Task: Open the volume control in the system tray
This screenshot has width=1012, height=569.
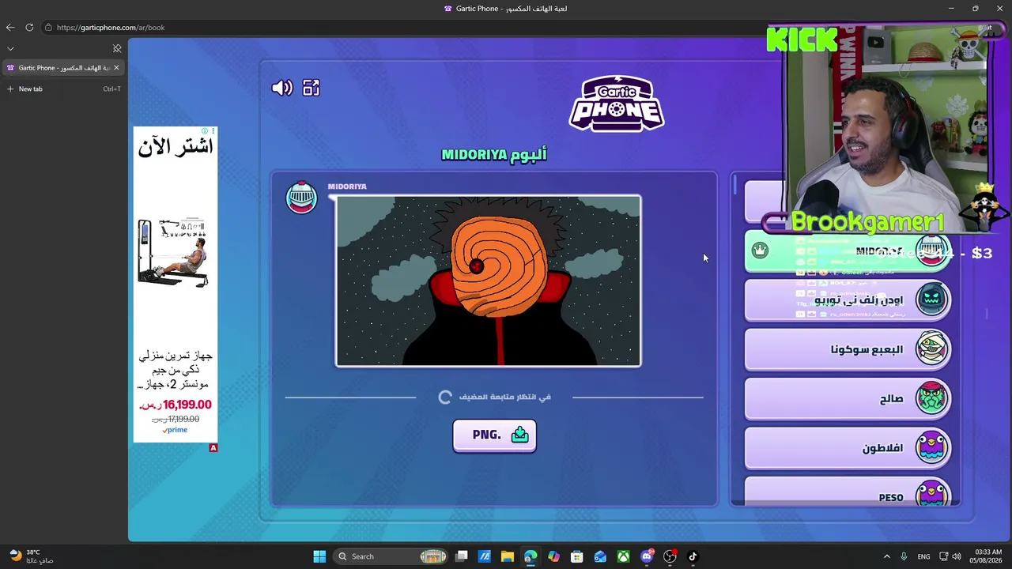Action: tap(957, 556)
